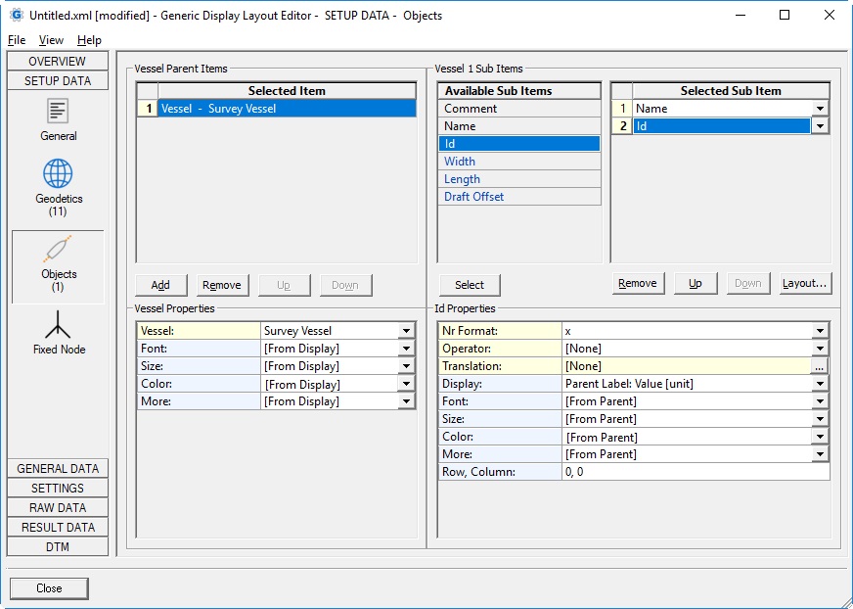
Task: Click the application icon in title bar
Action: pyautogui.click(x=16, y=16)
